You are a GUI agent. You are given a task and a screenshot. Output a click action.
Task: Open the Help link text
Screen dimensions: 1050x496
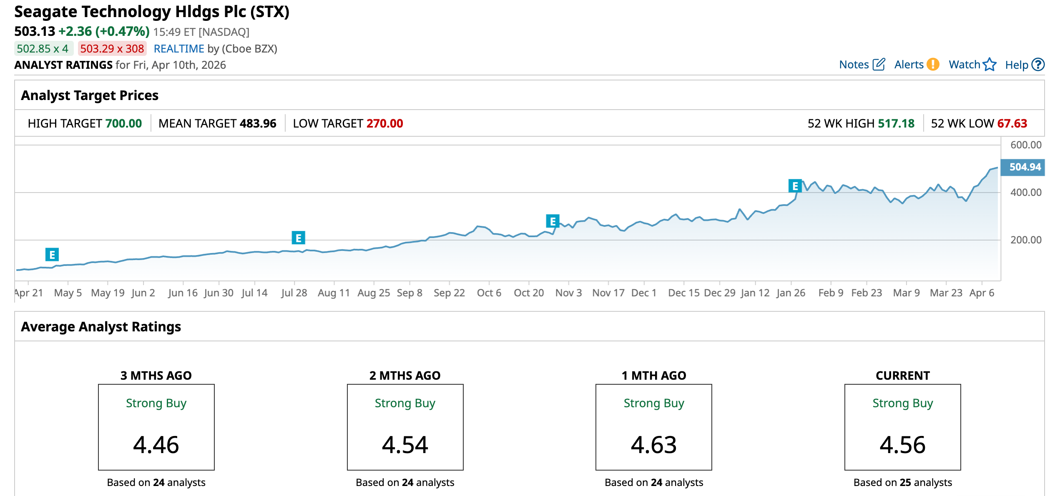coord(1016,65)
